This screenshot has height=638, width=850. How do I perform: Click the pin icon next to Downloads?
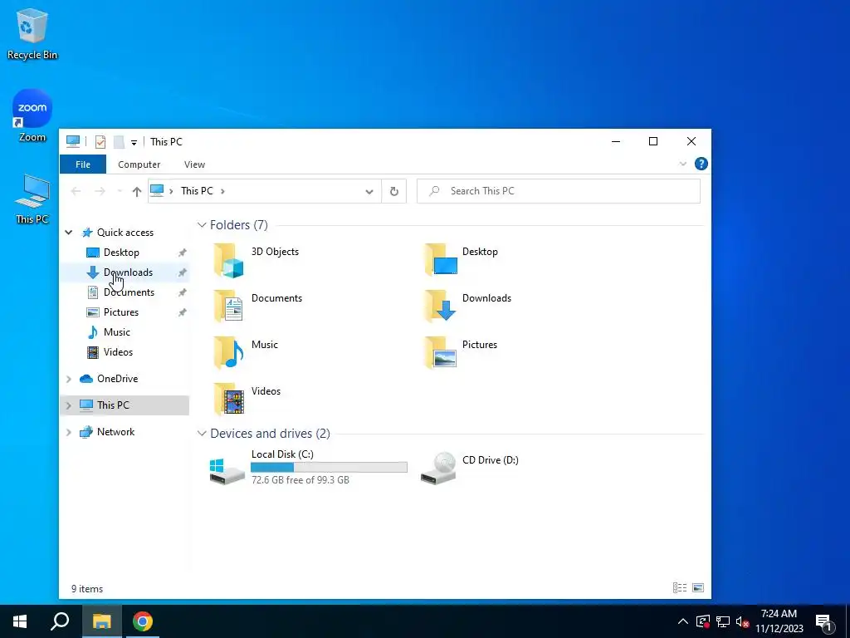182,272
